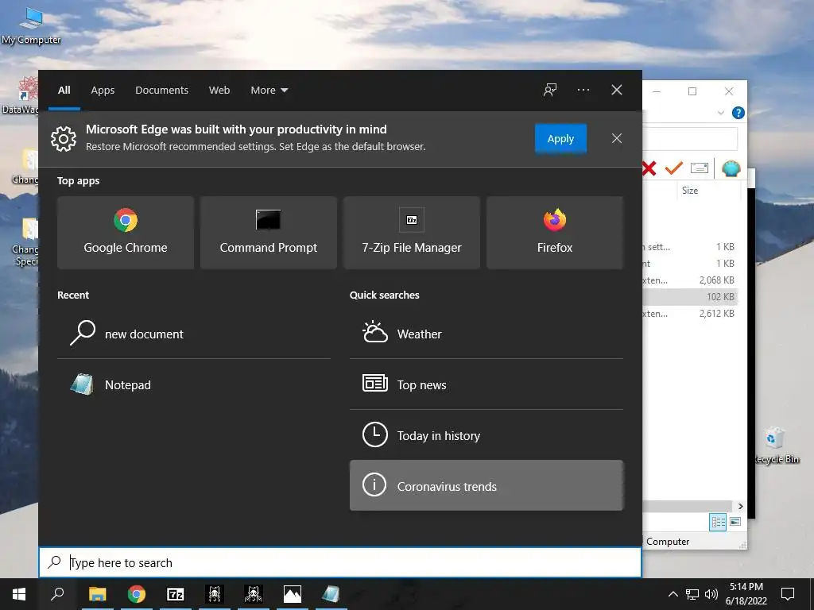Open Notepad from Recent list

[194, 385]
